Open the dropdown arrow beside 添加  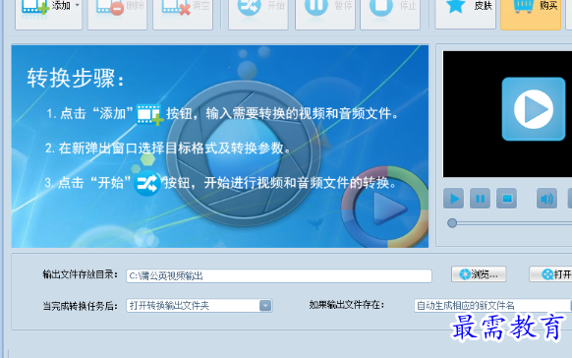pos(78,6)
